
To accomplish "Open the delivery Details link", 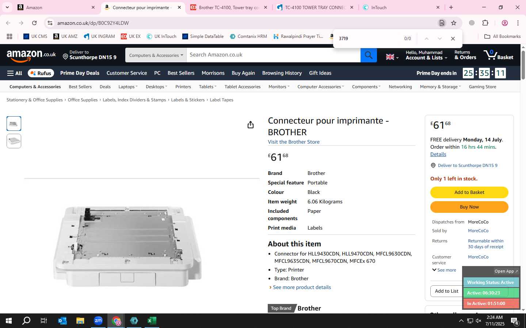I will [x=438, y=155].
